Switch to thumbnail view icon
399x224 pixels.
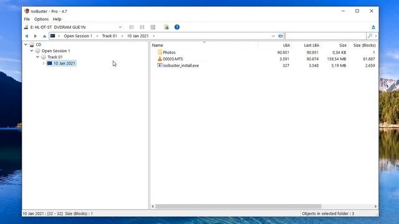coord(153,27)
